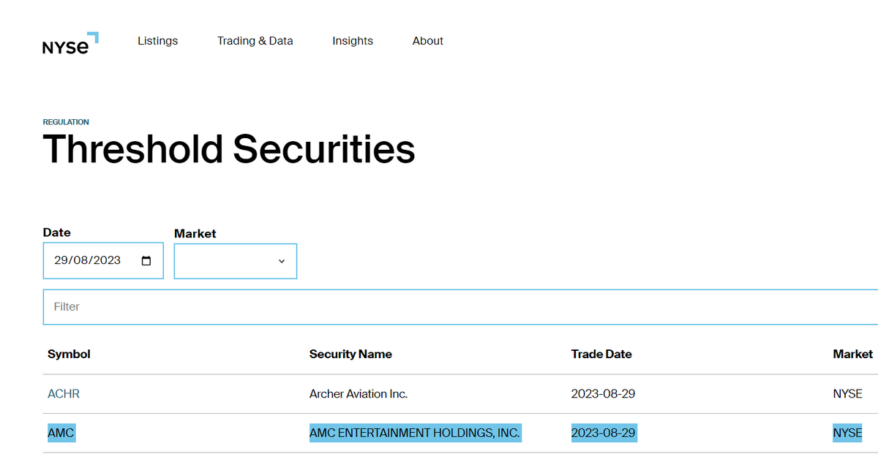Open the calendar picker icon in Date field
The width and height of the screenshot is (878, 462).
click(146, 261)
